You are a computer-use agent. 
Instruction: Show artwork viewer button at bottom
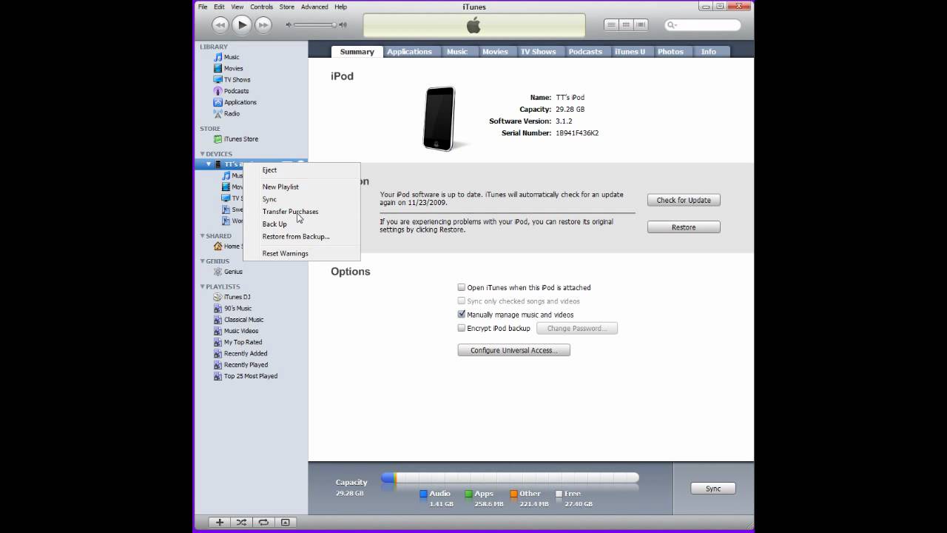coord(285,523)
